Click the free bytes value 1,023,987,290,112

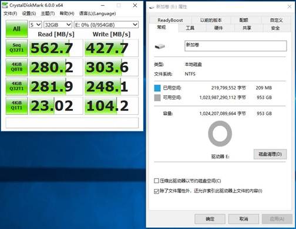217,98
